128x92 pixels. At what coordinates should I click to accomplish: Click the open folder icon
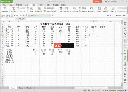click(4, 16)
